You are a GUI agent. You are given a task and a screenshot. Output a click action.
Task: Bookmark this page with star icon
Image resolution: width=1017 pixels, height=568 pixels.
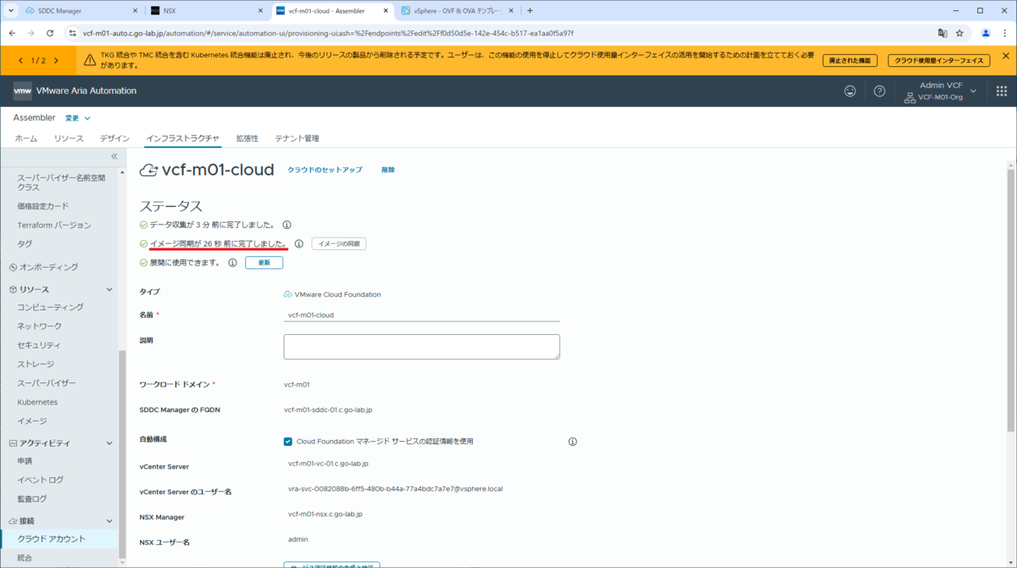tap(960, 33)
